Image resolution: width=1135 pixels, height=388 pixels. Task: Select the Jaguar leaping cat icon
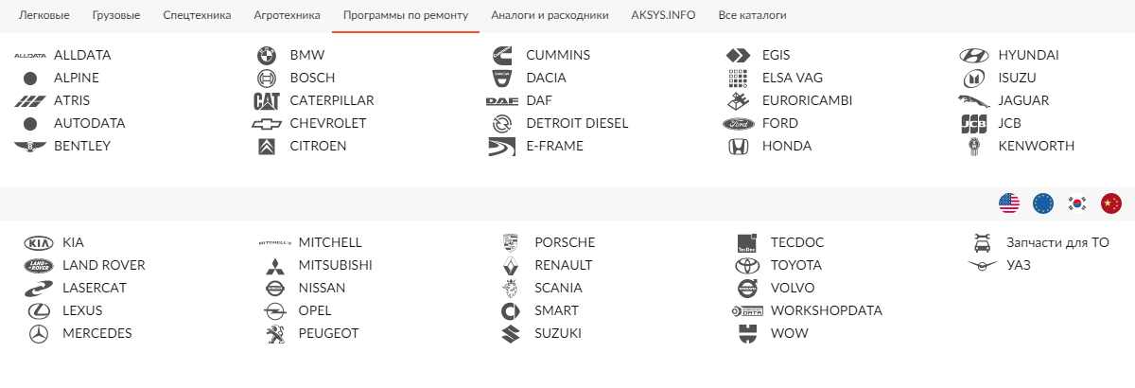coord(974,100)
